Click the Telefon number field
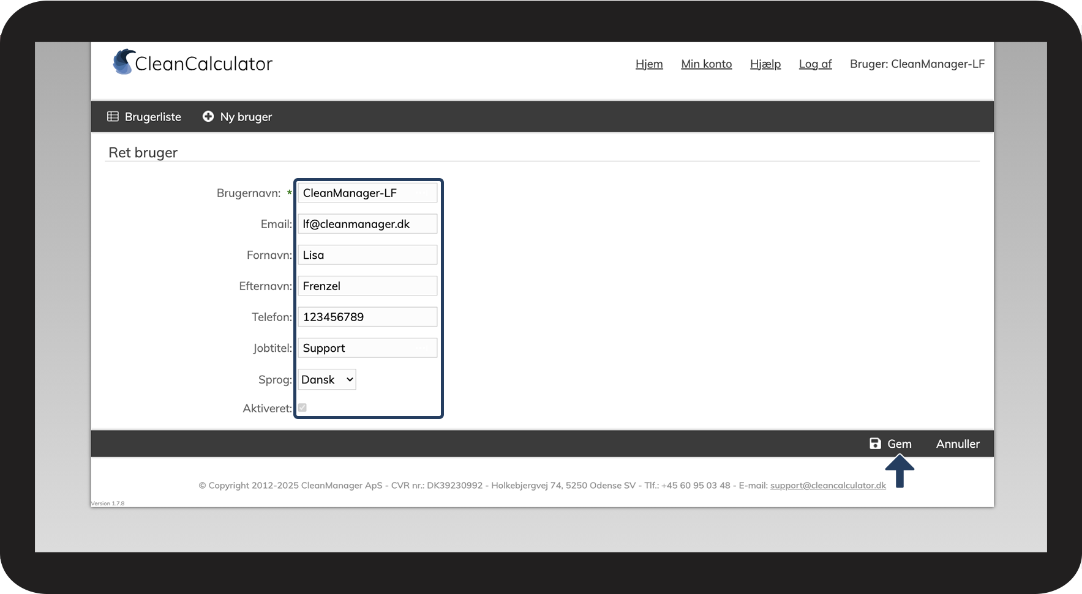 point(367,317)
